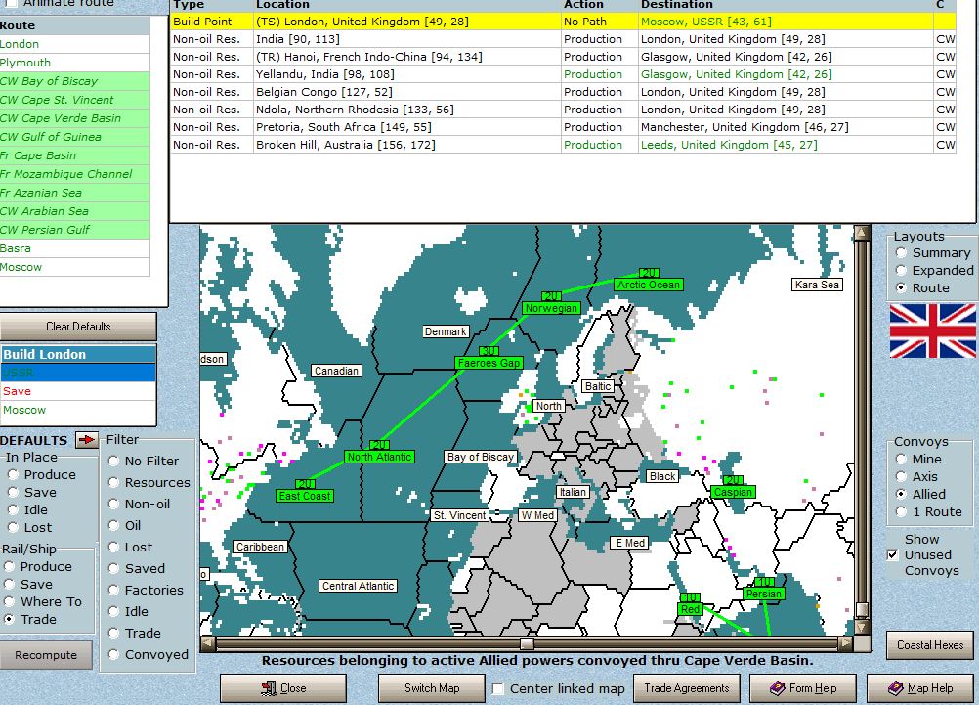Select red Save entry under Build London

pos(78,391)
